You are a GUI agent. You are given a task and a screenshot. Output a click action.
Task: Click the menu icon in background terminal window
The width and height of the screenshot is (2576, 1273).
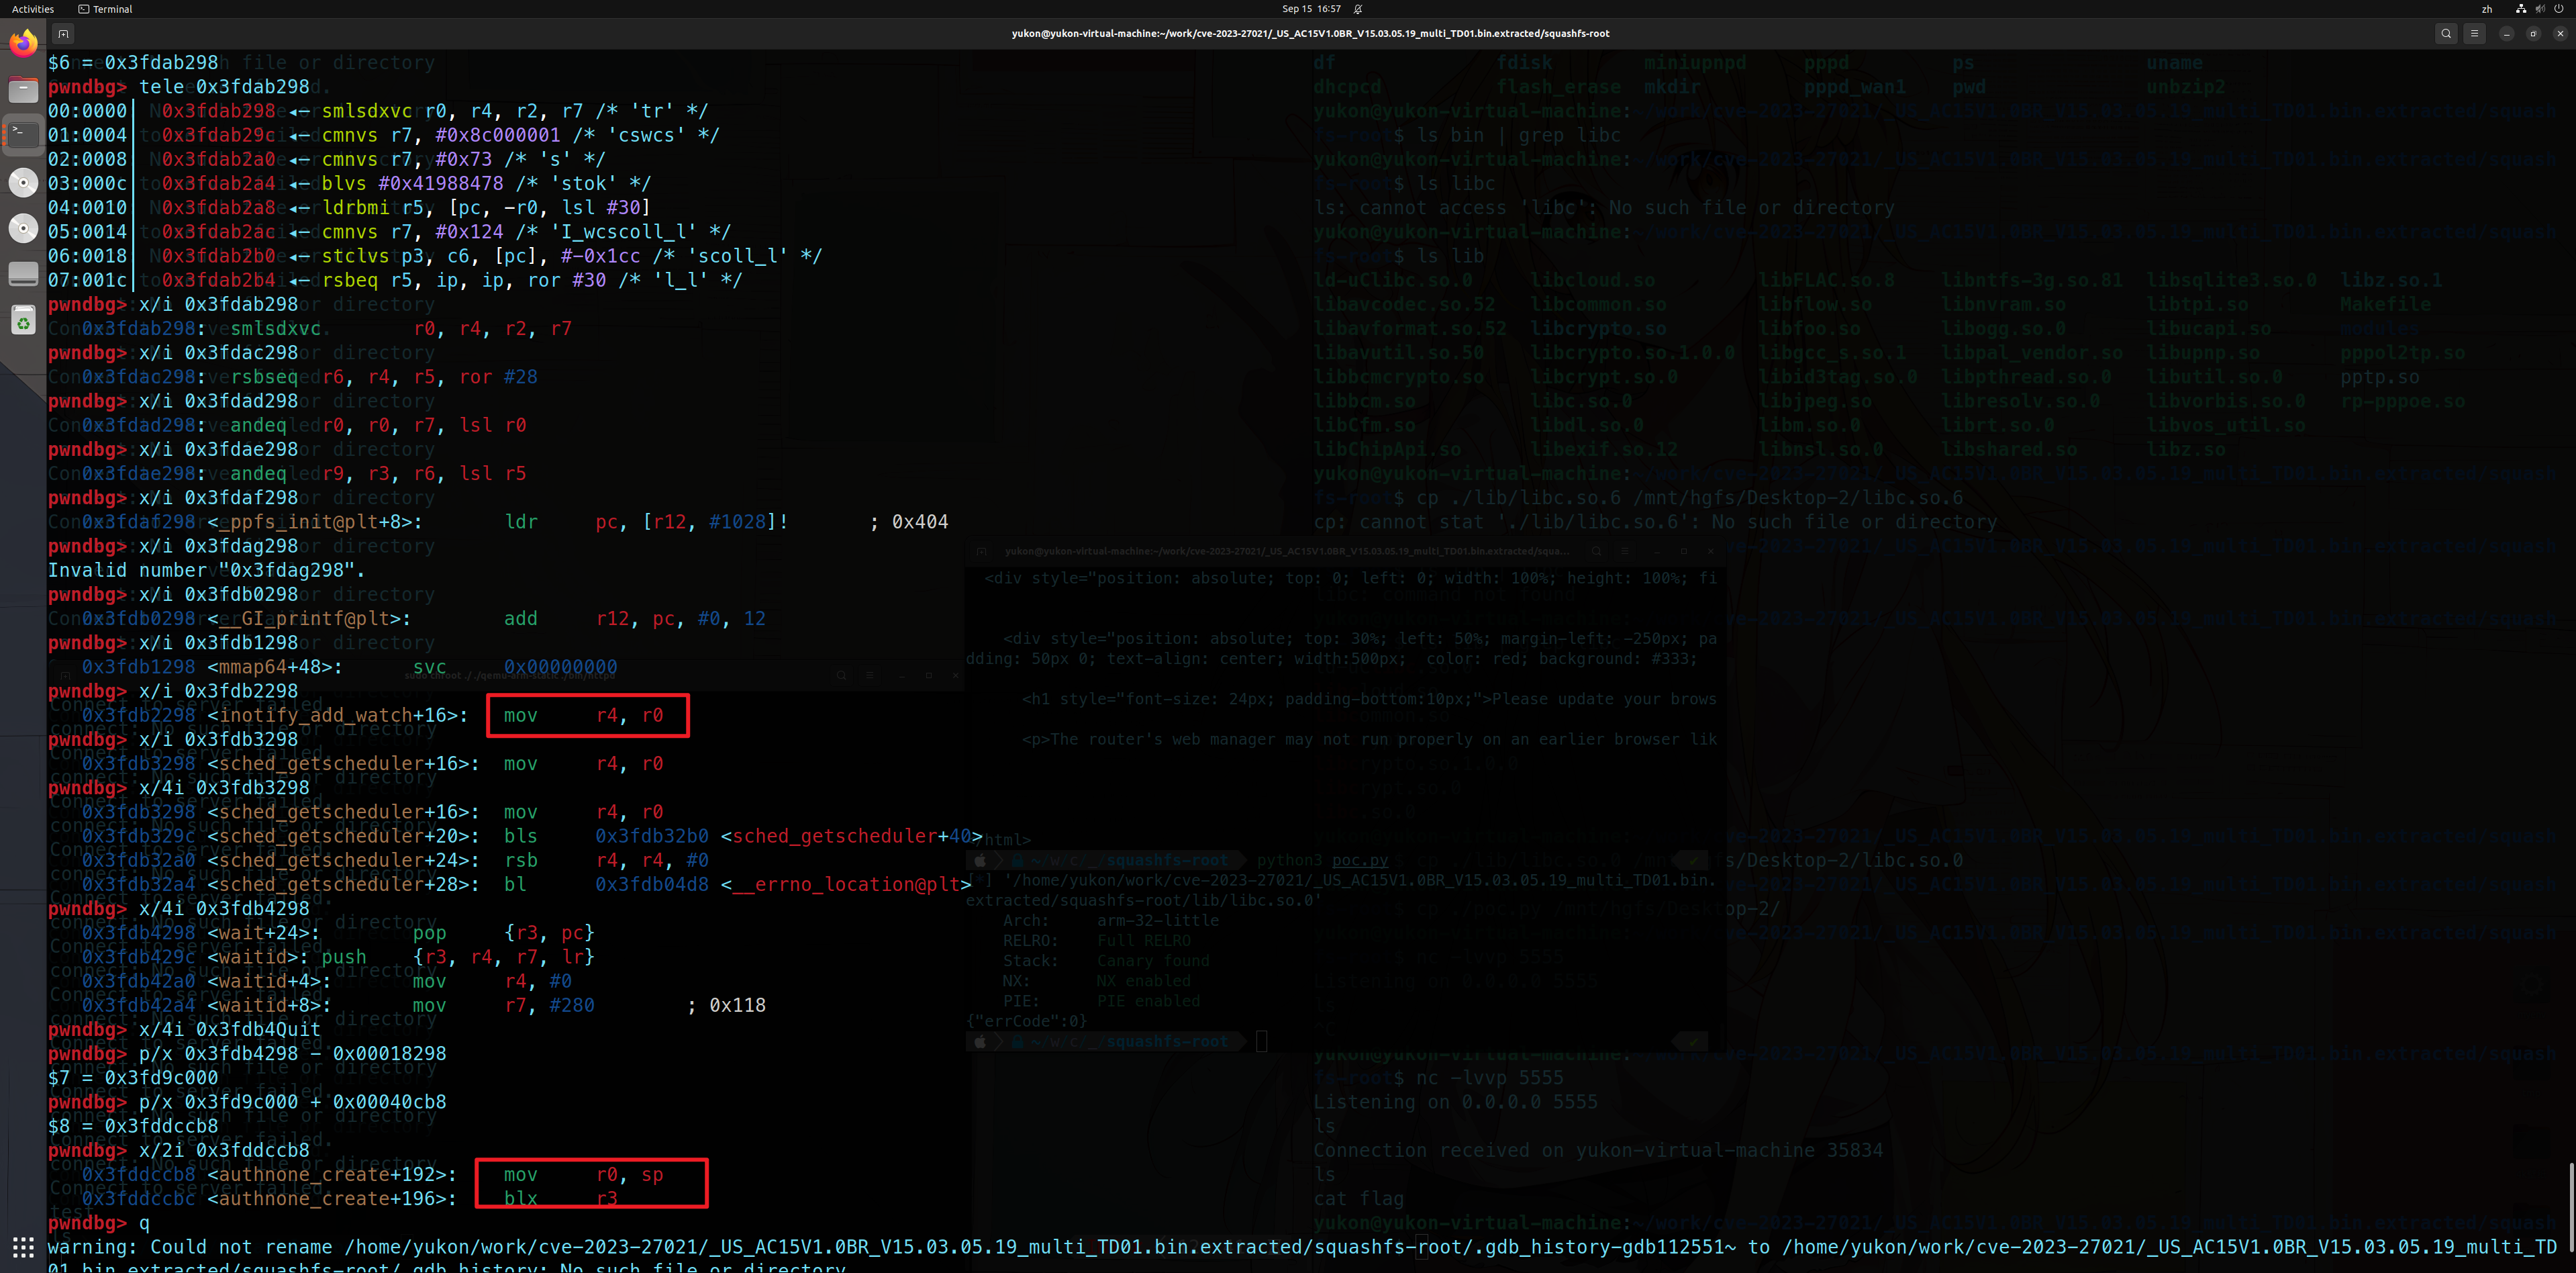pos(1624,551)
